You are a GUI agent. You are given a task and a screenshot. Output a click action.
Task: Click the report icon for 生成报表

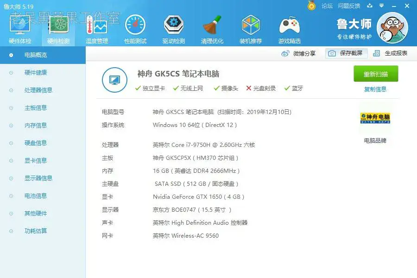click(376, 53)
